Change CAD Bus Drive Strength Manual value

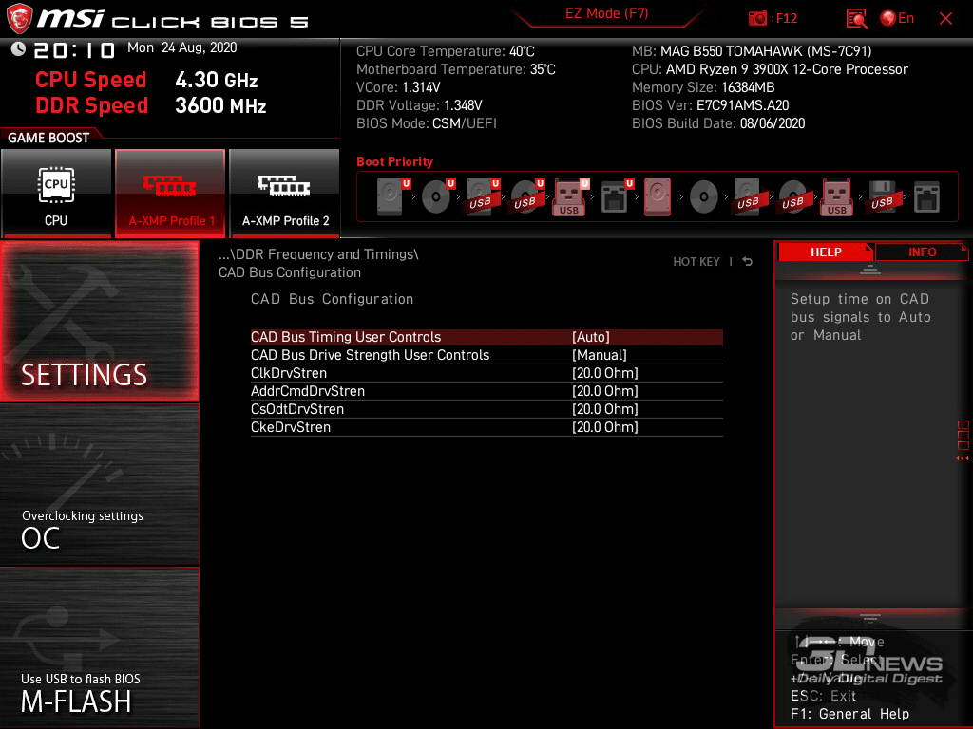tap(600, 355)
